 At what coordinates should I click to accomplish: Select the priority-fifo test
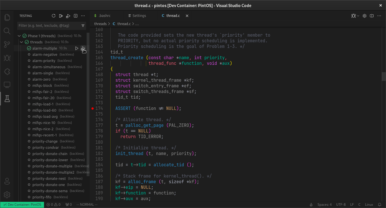[42, 197]
